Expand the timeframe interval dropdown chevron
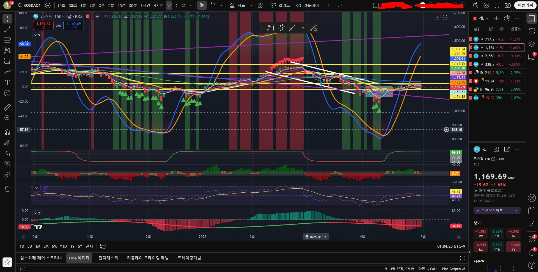The image size is (538, 272). tap(191, 5)
